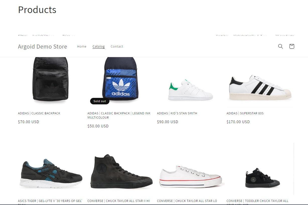308x205 pixels.
Task: Open the black Adidas Classic Backpack image
Action: click(x=50, y=80)
